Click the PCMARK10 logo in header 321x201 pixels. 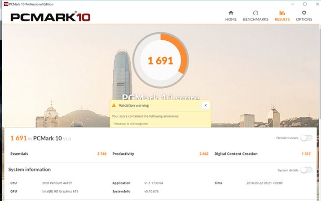point(50,17)
